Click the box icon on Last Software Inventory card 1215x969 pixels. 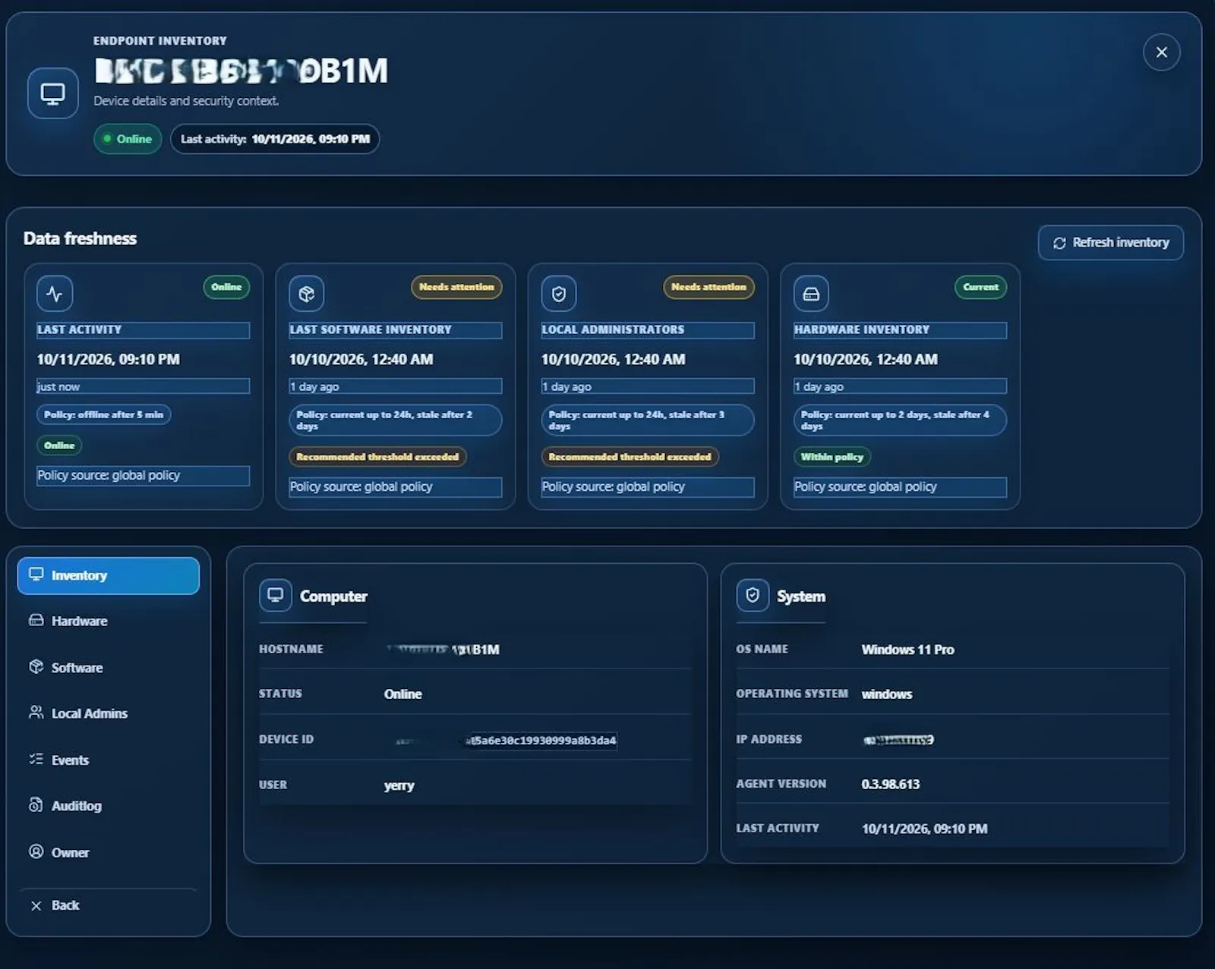pyautogui.click(x=307, y=294)
